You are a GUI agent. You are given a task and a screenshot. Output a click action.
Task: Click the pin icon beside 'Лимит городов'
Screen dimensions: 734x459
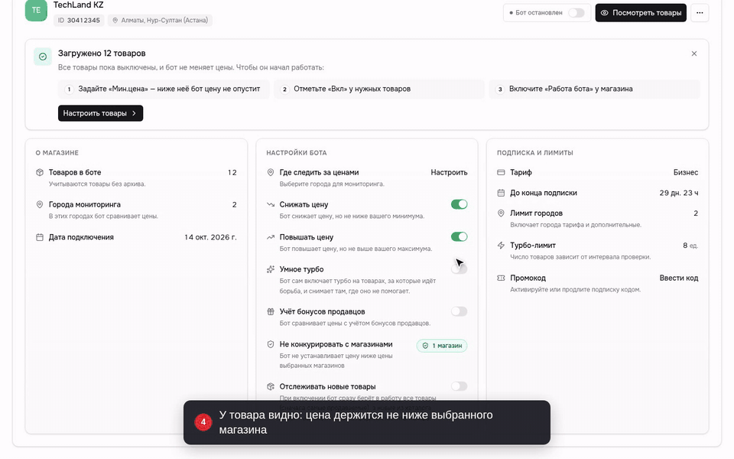click(x=501, y=213)
